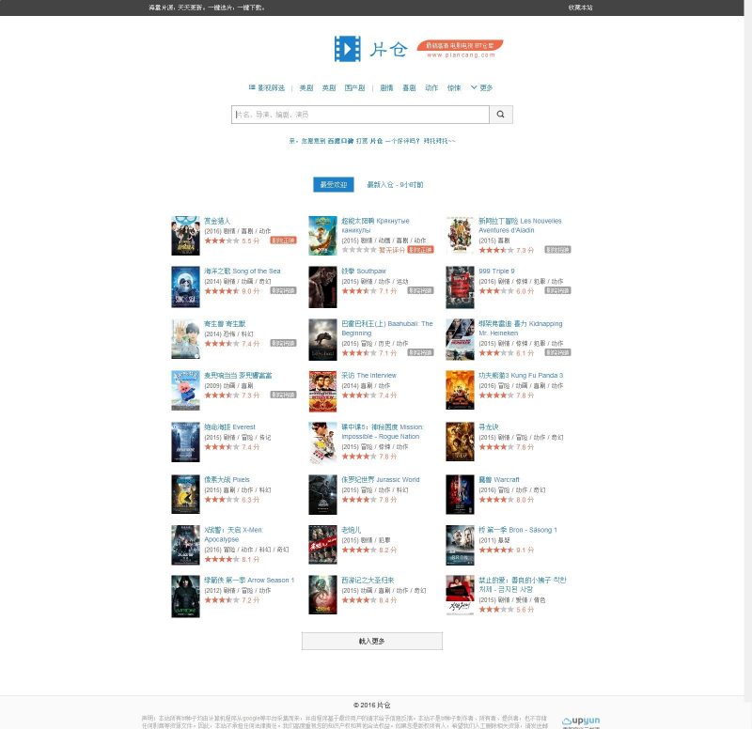752x729 pixels.
Task: Click the magnifier search button
Action: 502,115
